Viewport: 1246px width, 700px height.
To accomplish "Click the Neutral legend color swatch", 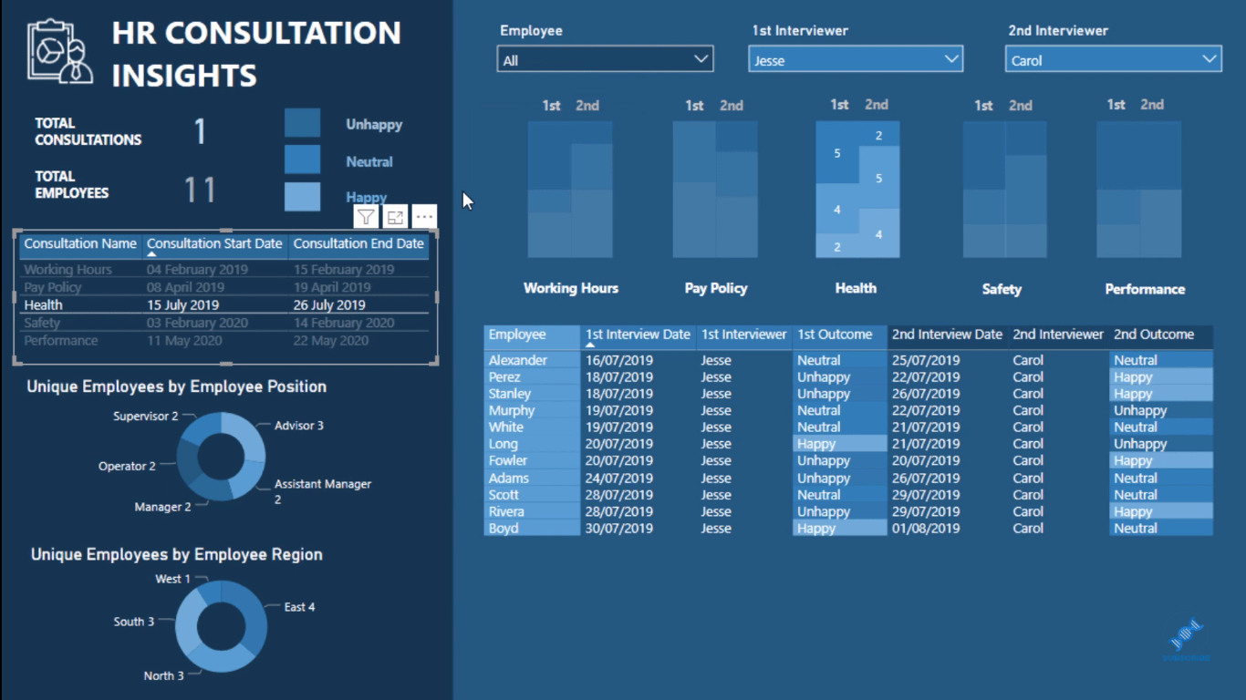I will [x=302, y=160].
